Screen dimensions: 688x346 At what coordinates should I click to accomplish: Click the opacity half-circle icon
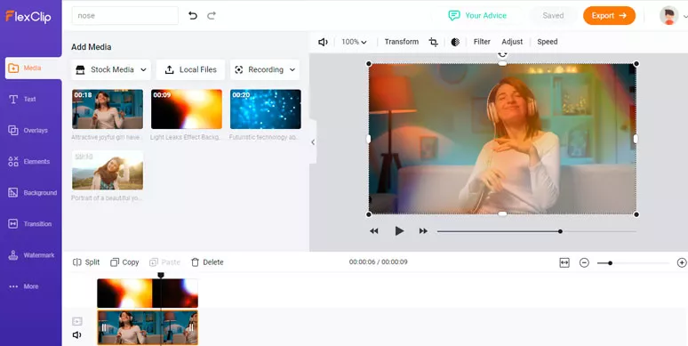pyautogui.click(x=455, y=42)
